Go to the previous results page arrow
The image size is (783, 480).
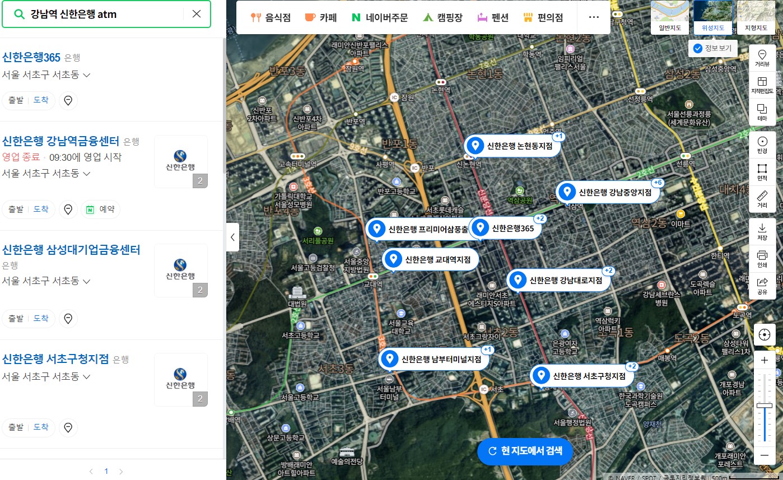[91, 472]
